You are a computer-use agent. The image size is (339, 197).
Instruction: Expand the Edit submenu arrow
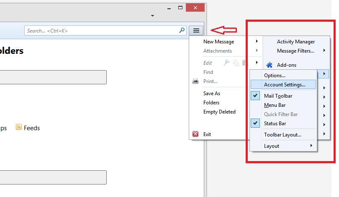pos(257,63)
